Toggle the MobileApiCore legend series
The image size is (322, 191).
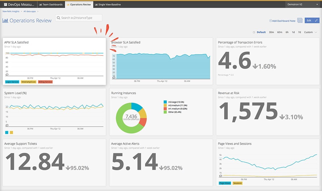pyautogui.click(x=28, y=82)
